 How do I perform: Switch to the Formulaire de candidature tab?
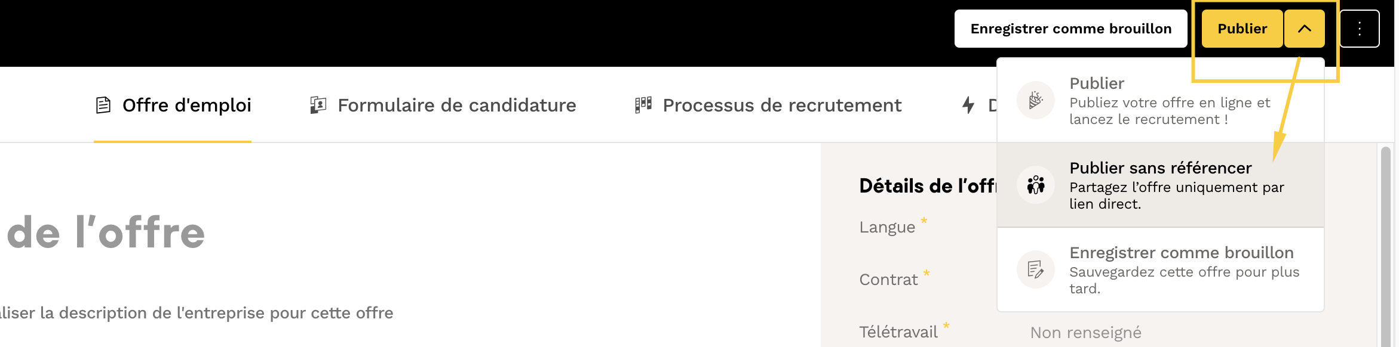coord(456,106)
